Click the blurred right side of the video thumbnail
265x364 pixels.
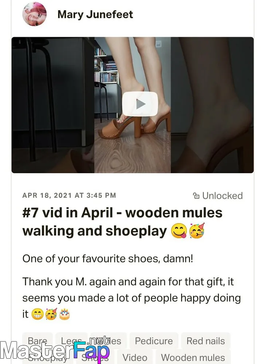pyautogui.click(x=212, y=105)
